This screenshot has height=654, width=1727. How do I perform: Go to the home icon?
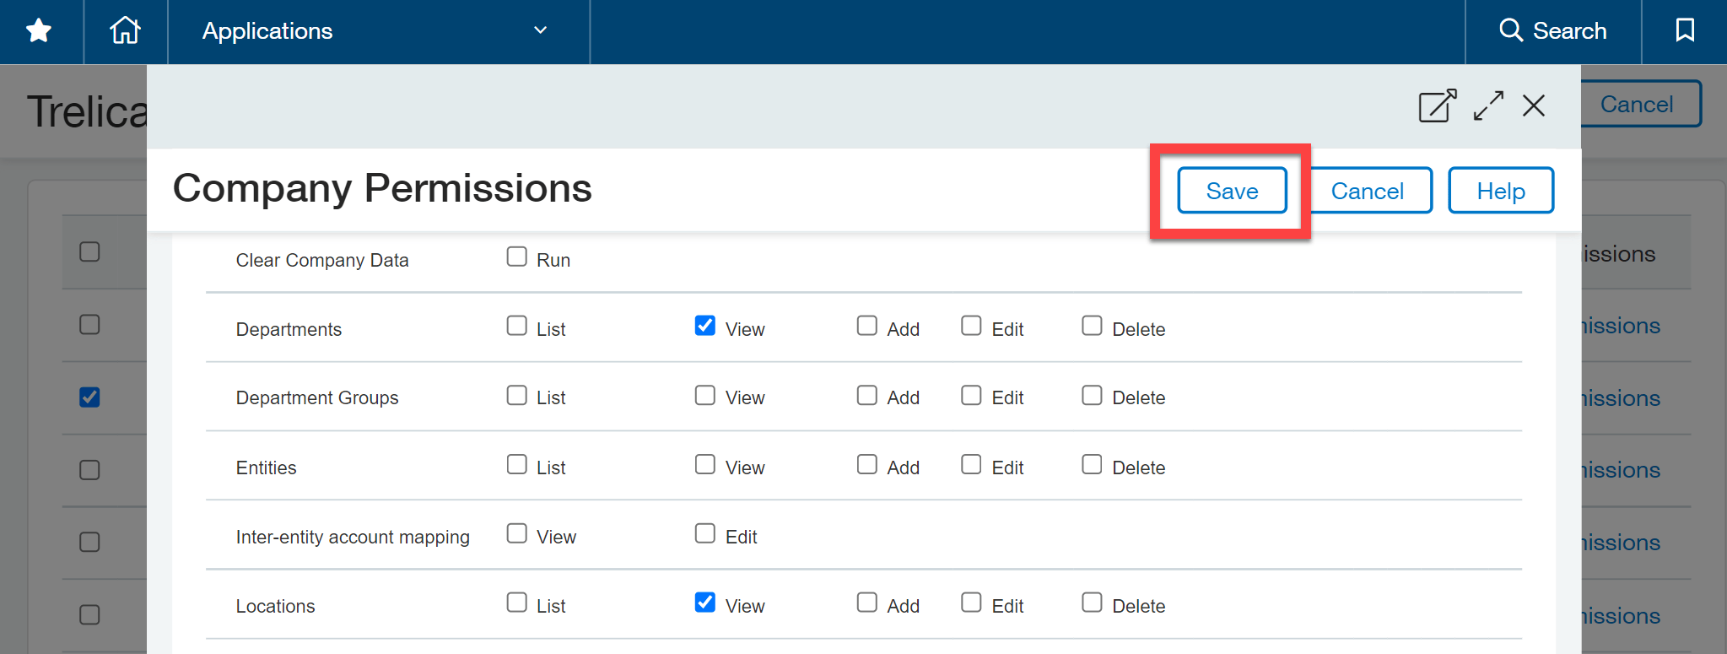click(x=125, y=30)
